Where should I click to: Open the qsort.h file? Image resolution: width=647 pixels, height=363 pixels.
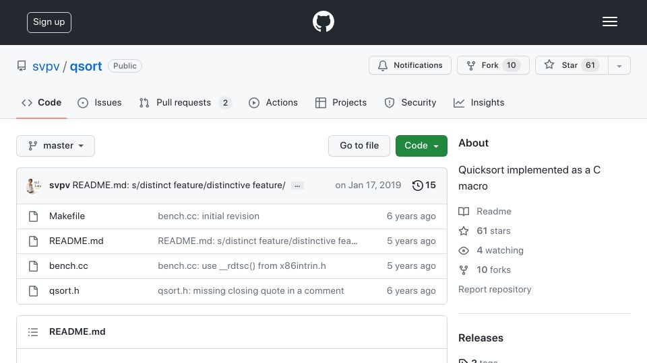coord(64,290)
